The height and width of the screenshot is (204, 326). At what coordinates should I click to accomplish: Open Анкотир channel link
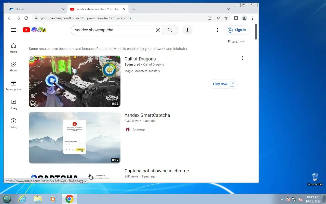(x=139, y=130)
